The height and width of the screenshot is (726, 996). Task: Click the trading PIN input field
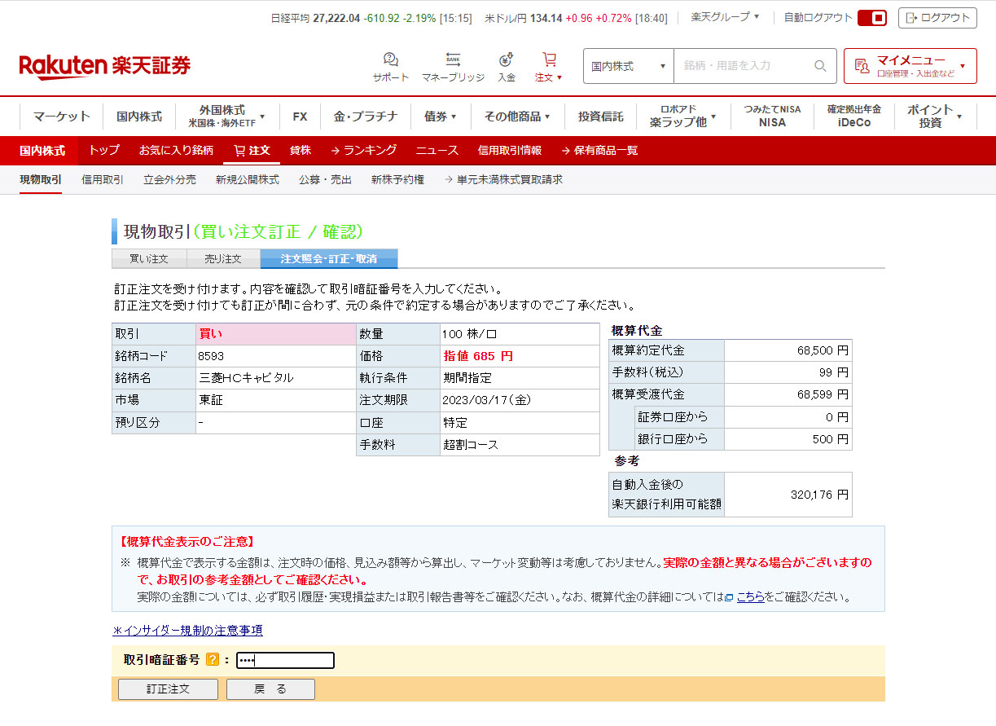[285, 660]
